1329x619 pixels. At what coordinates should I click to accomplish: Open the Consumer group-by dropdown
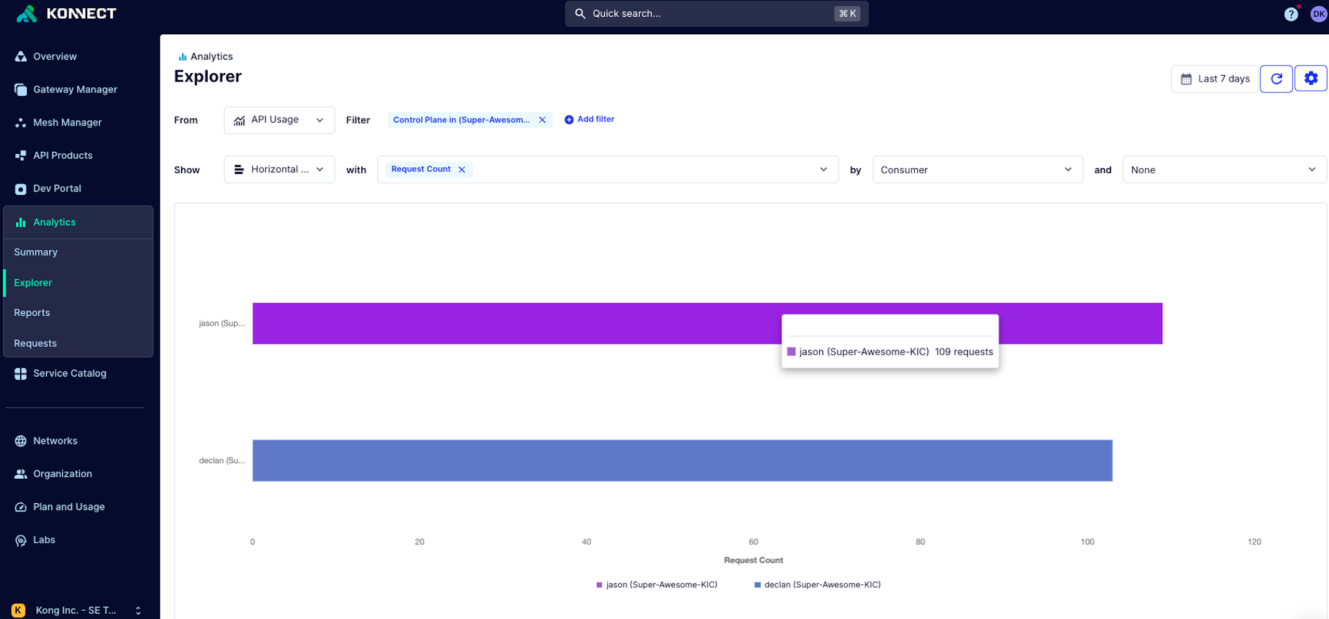point(977,170)
